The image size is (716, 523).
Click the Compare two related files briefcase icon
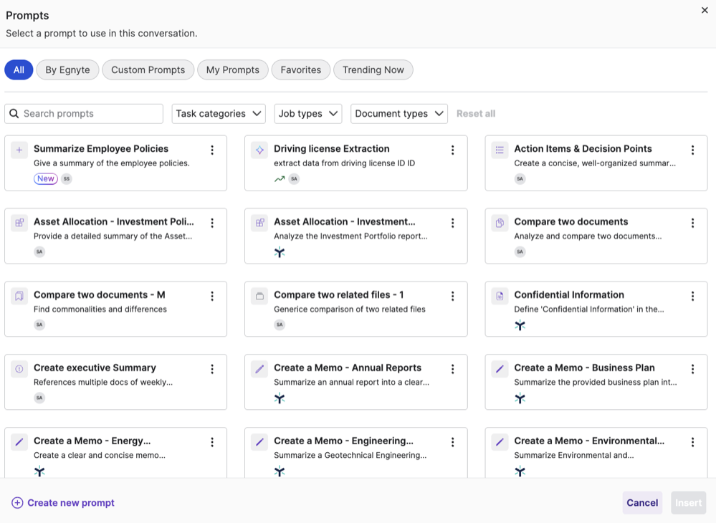pos(259,296)
